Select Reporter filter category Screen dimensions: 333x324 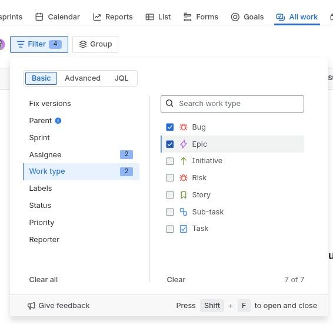click(81, 239)
